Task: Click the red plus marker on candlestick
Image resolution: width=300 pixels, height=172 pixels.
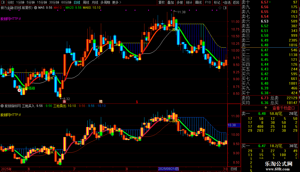Action: 19,90
